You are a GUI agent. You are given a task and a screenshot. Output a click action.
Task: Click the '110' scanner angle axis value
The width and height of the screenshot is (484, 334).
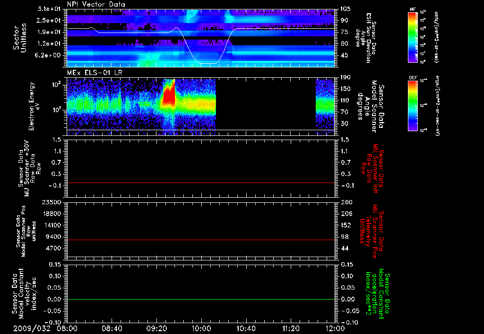[346, 100]
